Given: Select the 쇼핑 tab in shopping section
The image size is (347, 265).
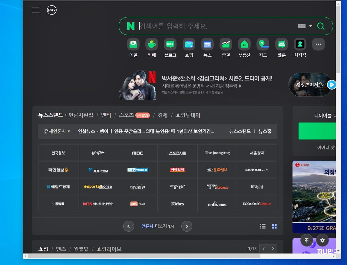Looking at the screenshot, I should [x=43, y=249].
